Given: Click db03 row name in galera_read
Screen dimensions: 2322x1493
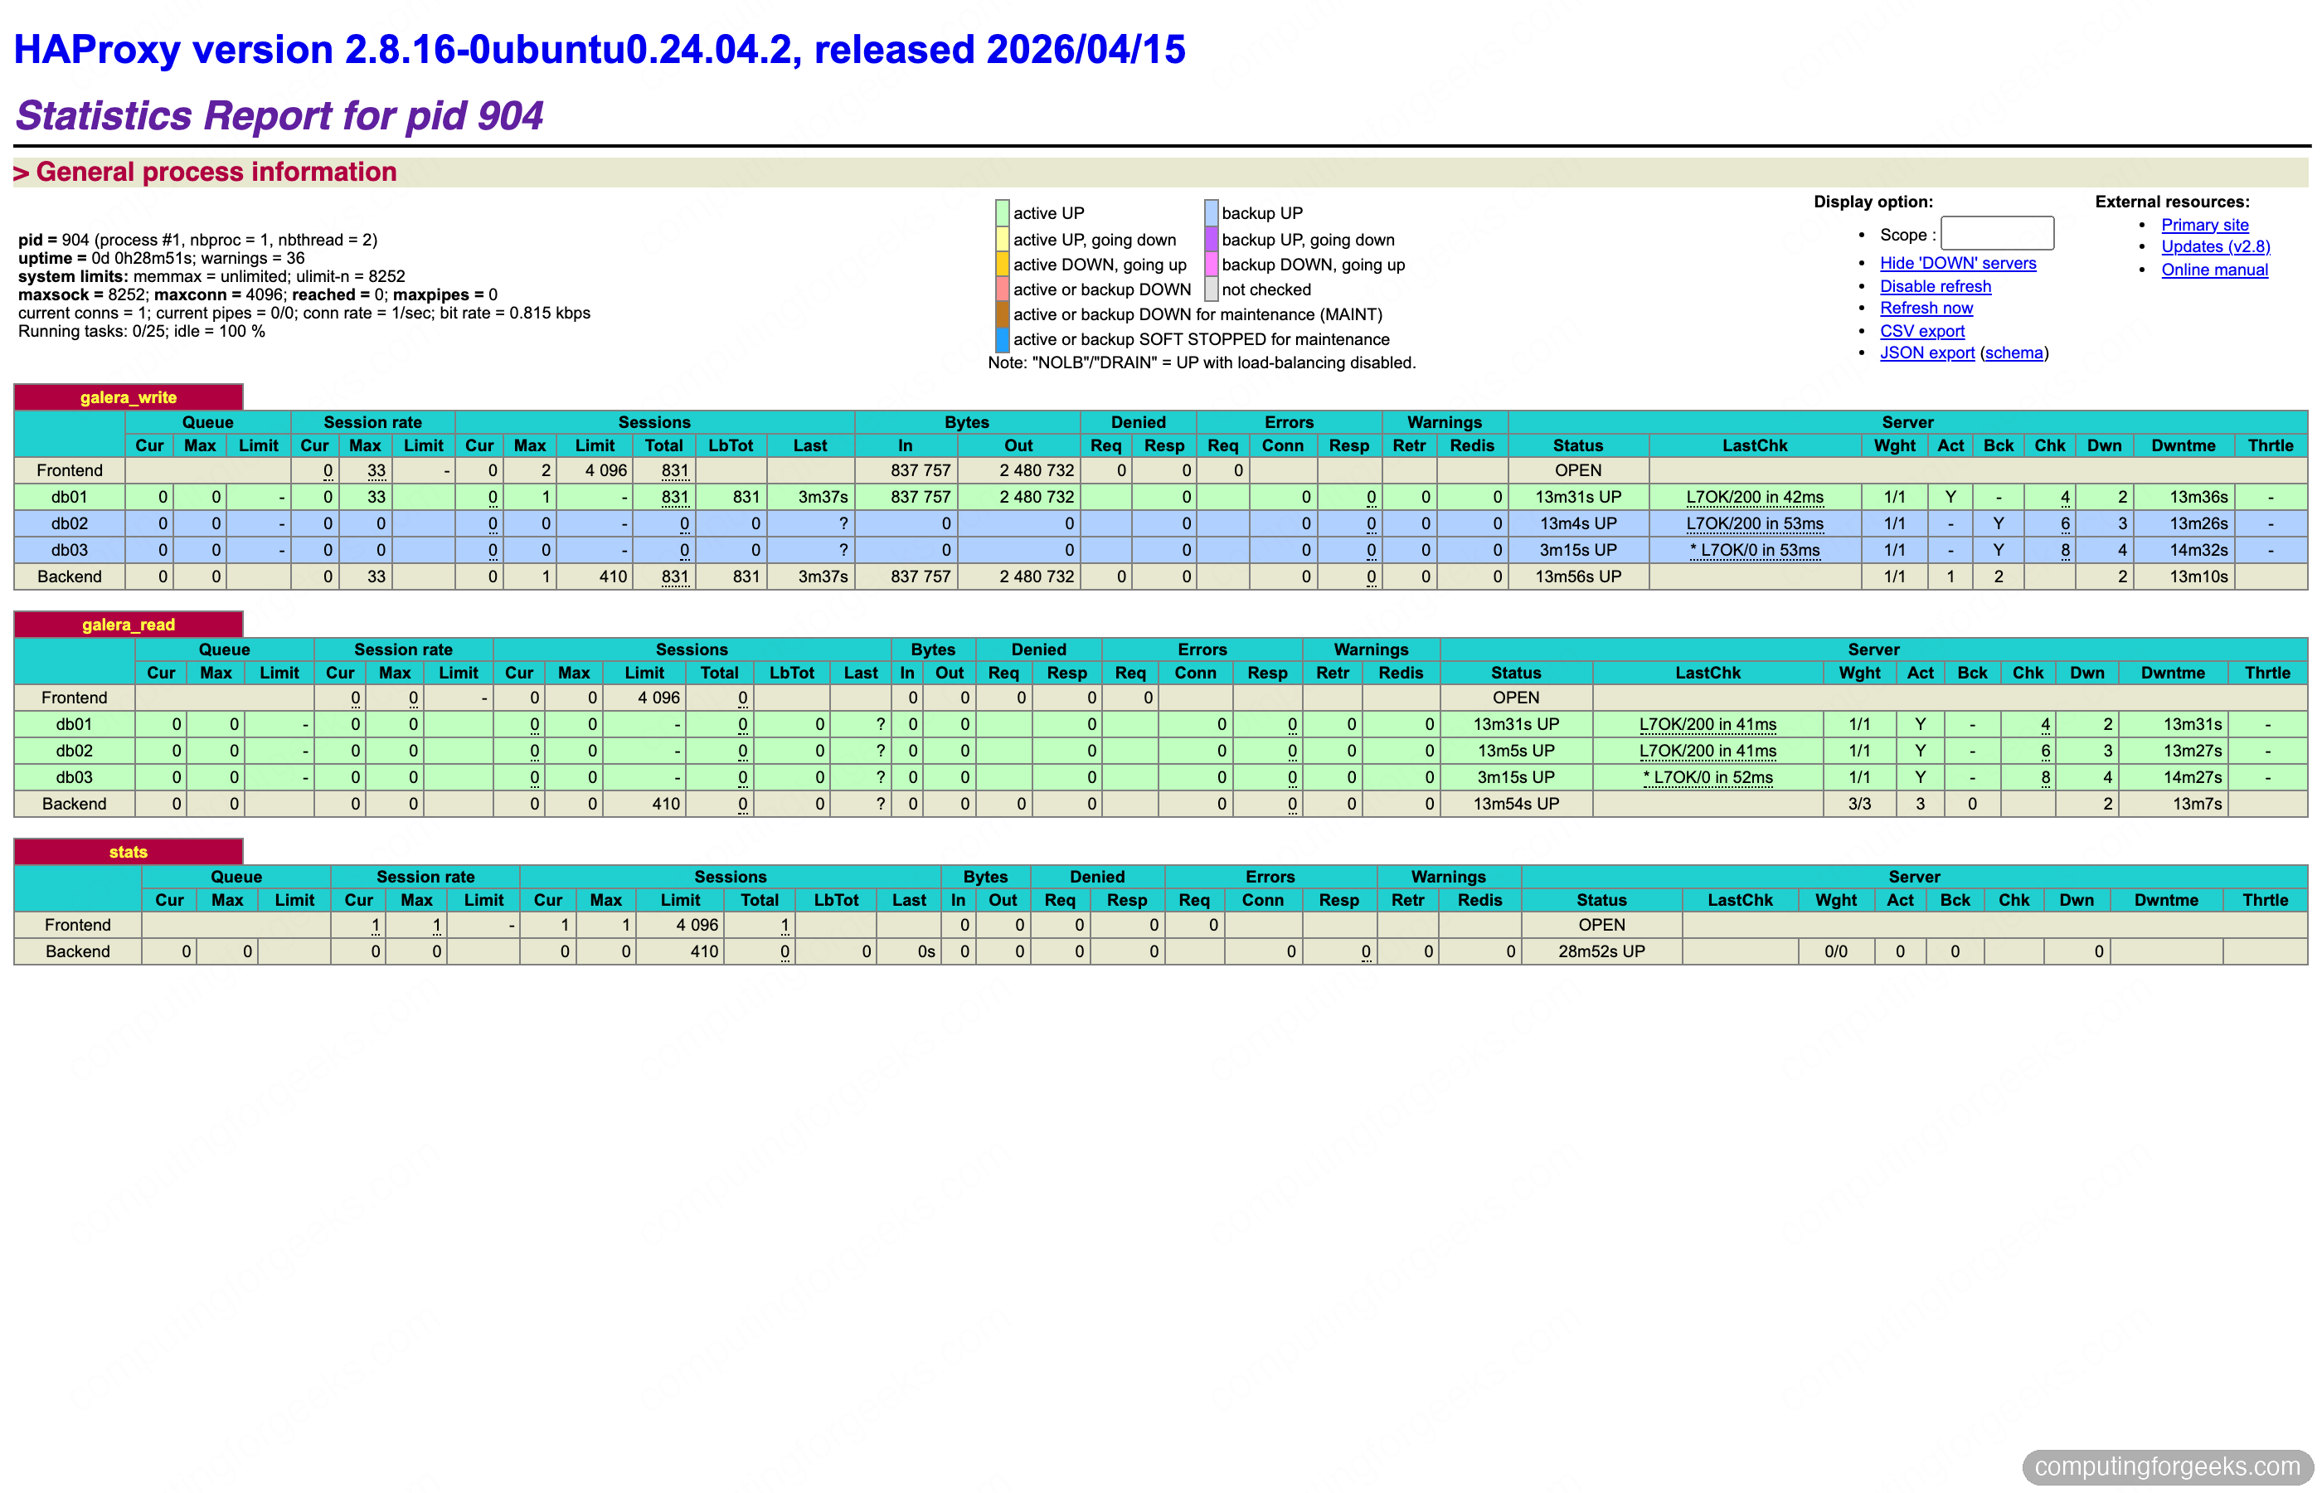Looking at the screenshot, I should click(x=74, y=777).
